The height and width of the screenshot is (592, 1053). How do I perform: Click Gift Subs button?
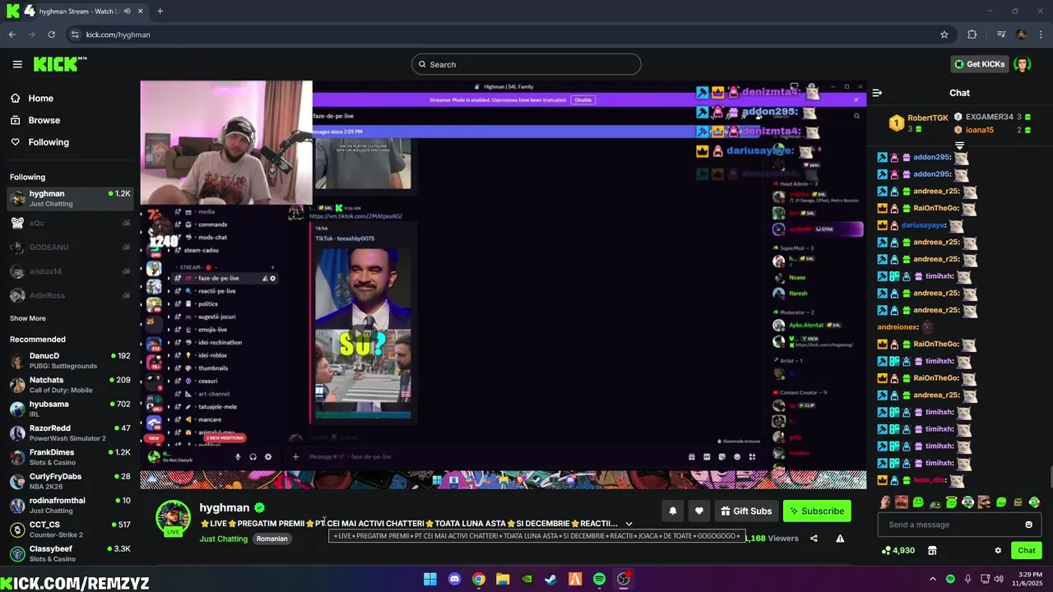click(746, 511)
